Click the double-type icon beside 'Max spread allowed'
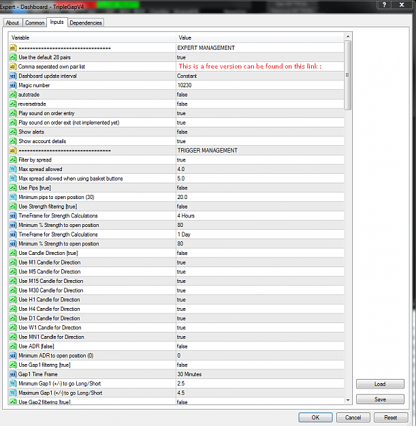The height and width of the screenshot is (426, 416). click(13, 169)
